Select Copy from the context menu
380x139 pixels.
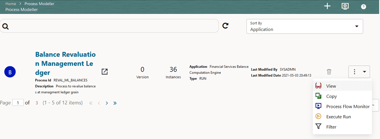pos(342,96)
